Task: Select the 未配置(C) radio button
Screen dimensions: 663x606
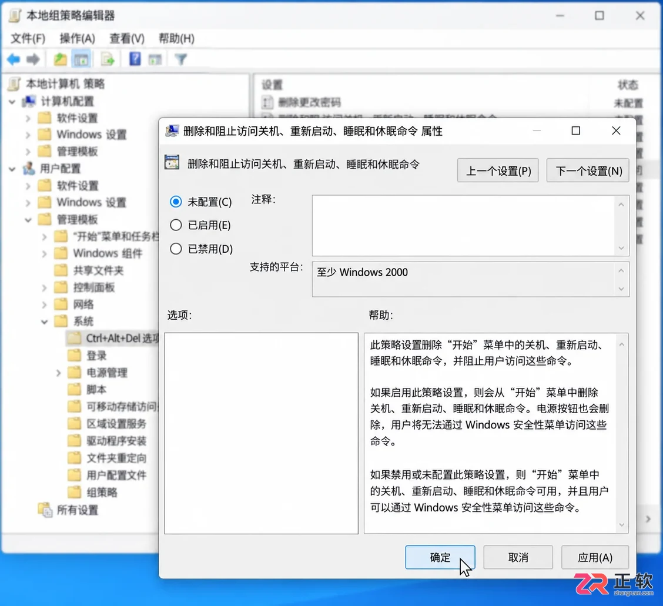Action: (x=176, y=202)
